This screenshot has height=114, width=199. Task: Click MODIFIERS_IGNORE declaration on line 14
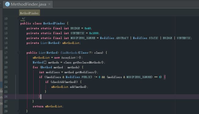click(x=83, y=38)
